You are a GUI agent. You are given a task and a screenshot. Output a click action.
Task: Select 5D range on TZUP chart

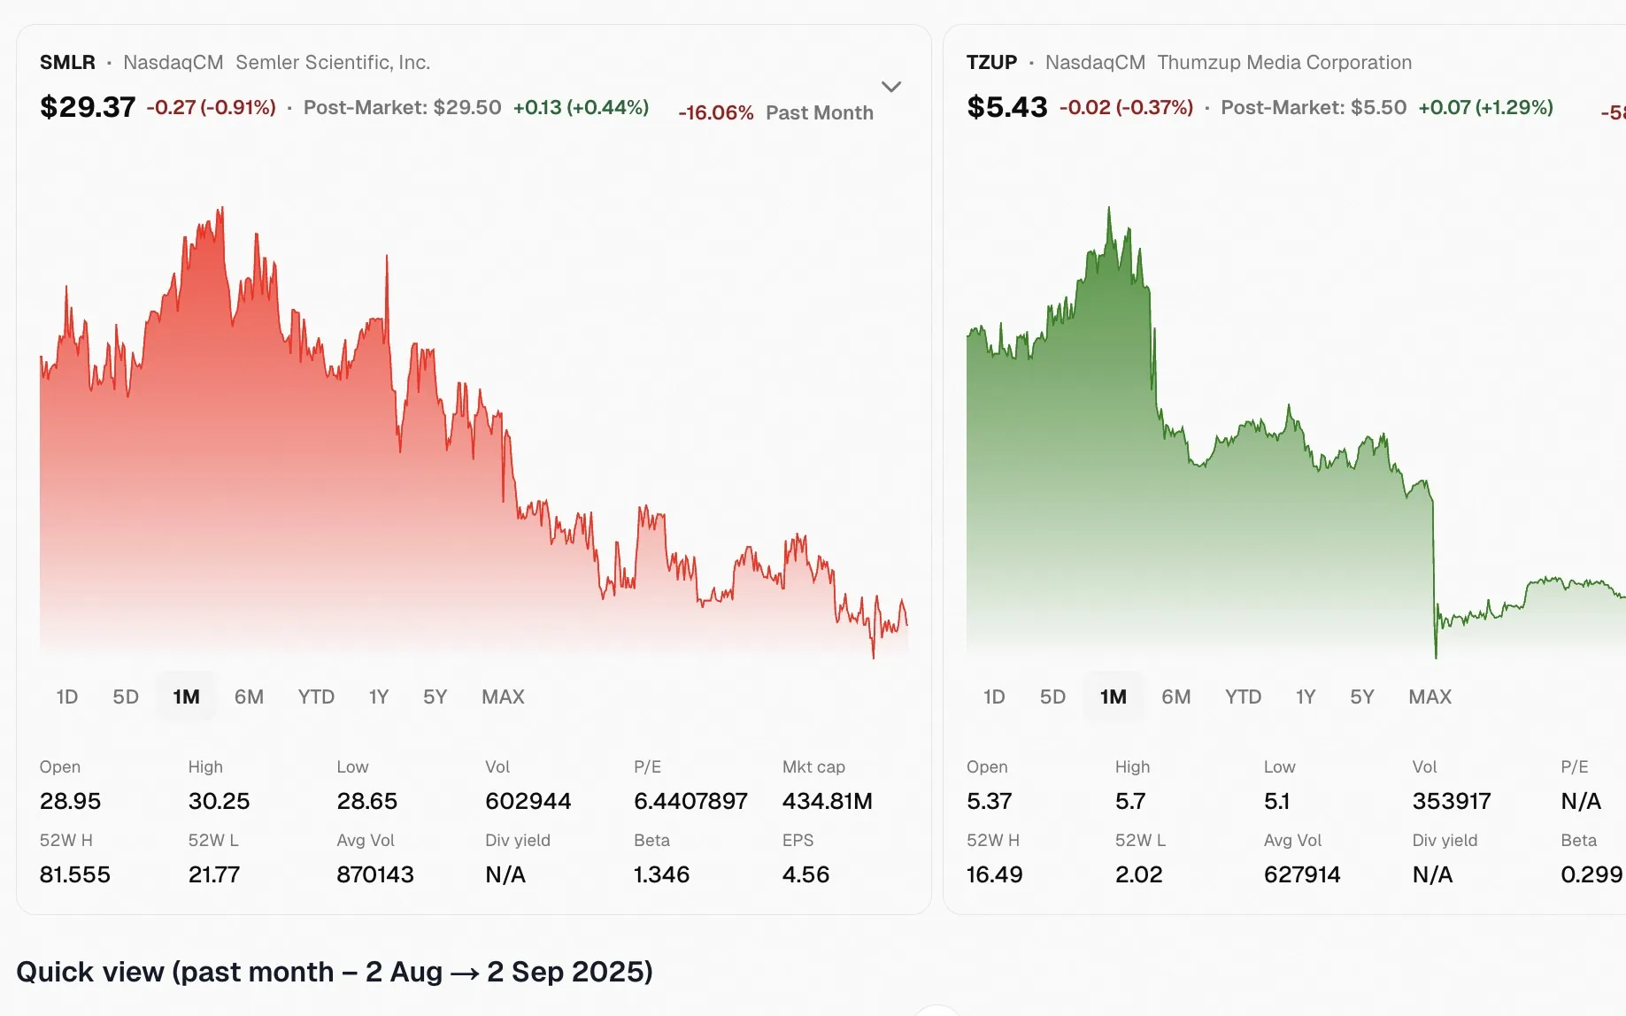pos(1052,697)
